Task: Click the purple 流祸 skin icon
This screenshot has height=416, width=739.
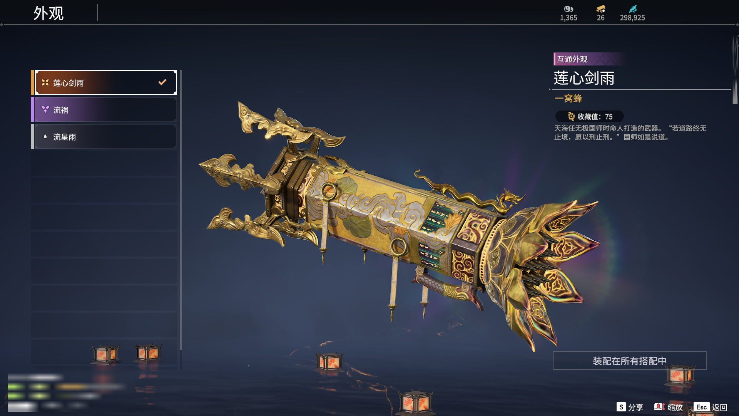Action: pos(45,109)
